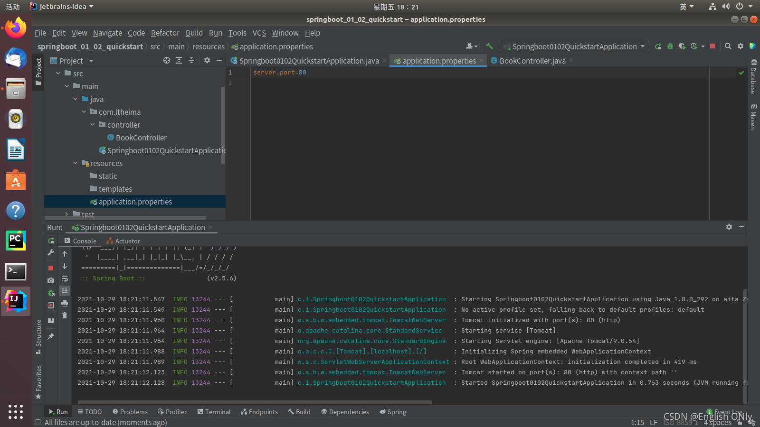Screen dimensions: 760x427
Task: Open the Navigate menu
Action: [x=107, y=33]
